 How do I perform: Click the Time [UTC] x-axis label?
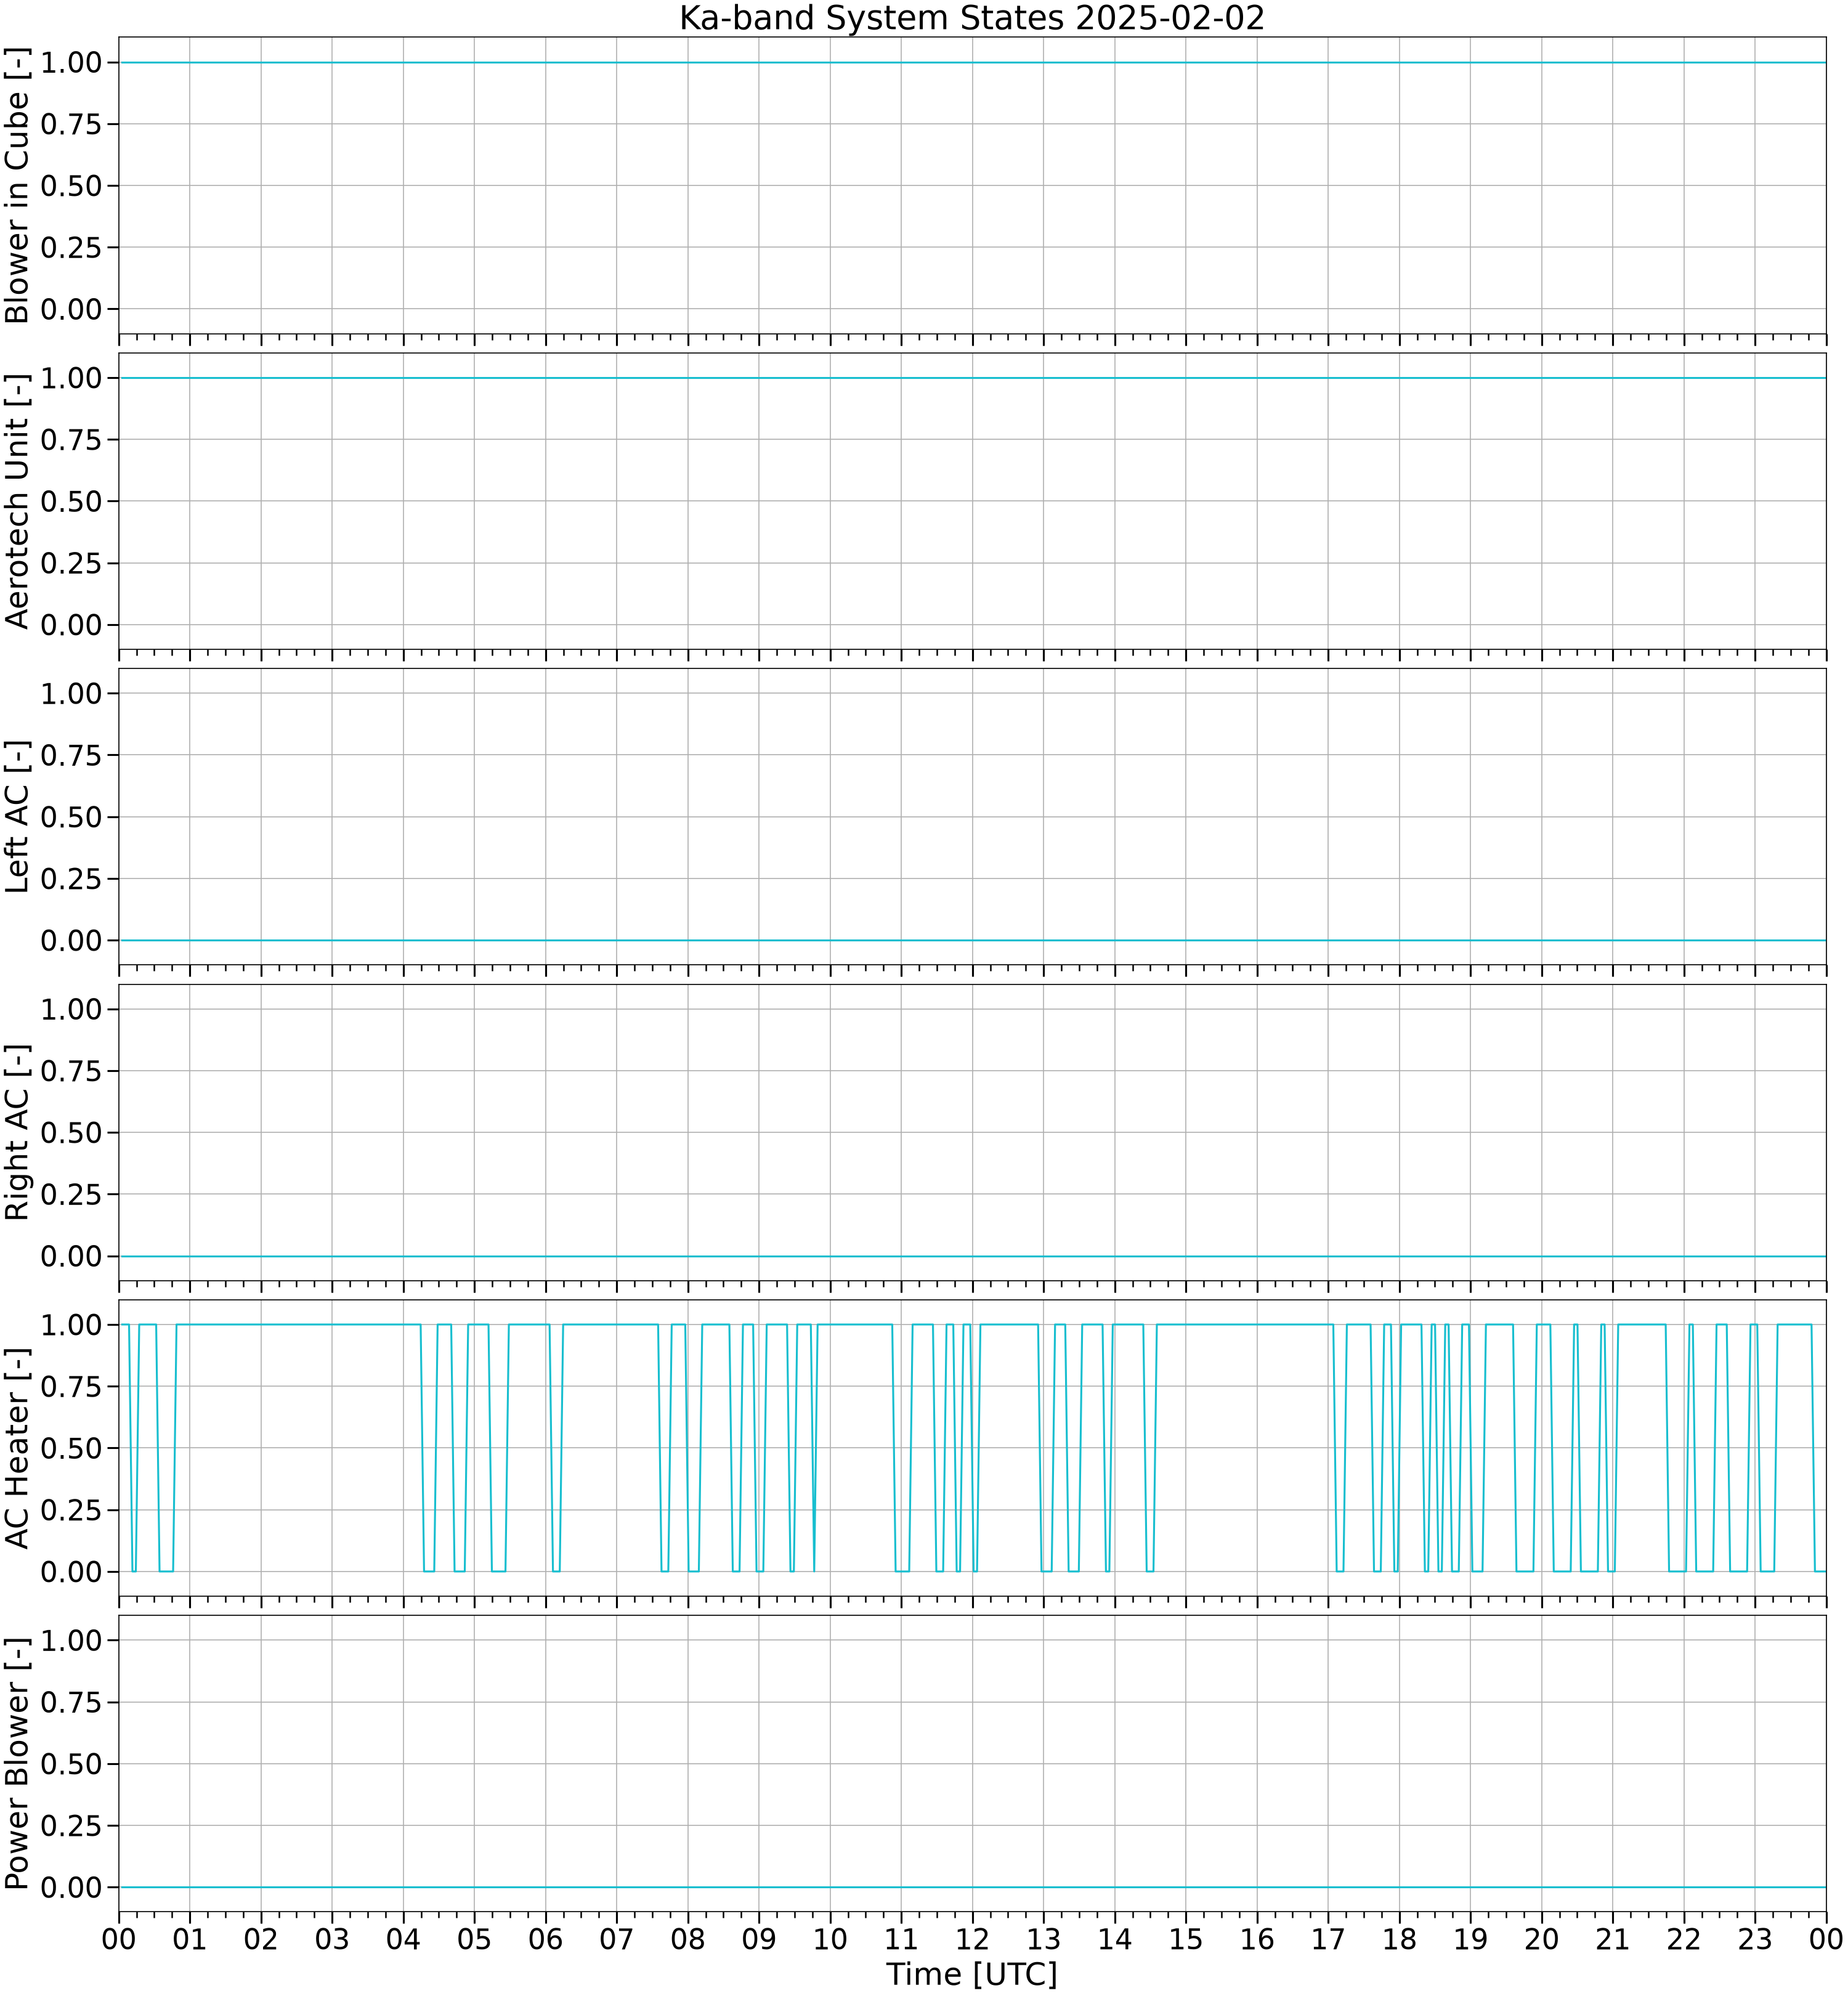pos(972,1974)
